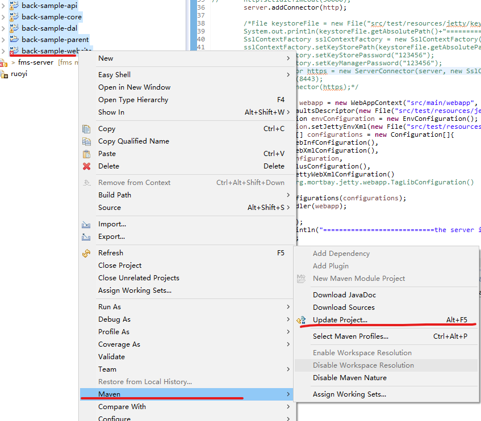481x421 pixels.
Task: Click the Import icon
Action: point(86,224)
